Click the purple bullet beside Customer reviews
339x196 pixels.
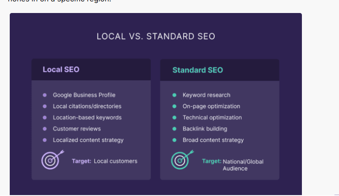click(45, 129)
